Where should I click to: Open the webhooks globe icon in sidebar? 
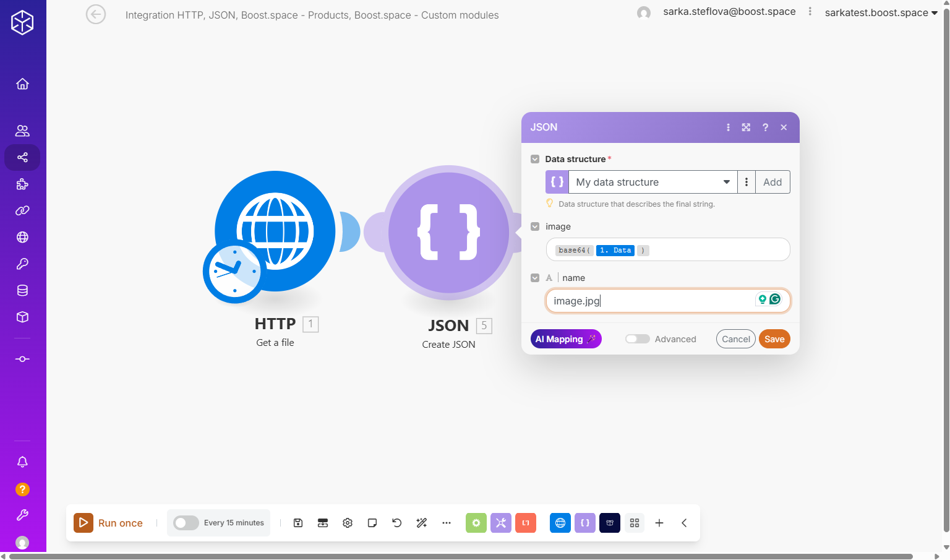[x=22, y=237]
